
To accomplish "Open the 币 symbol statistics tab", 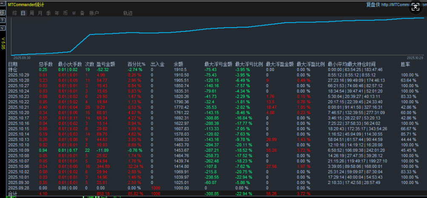I will [65, 13].
